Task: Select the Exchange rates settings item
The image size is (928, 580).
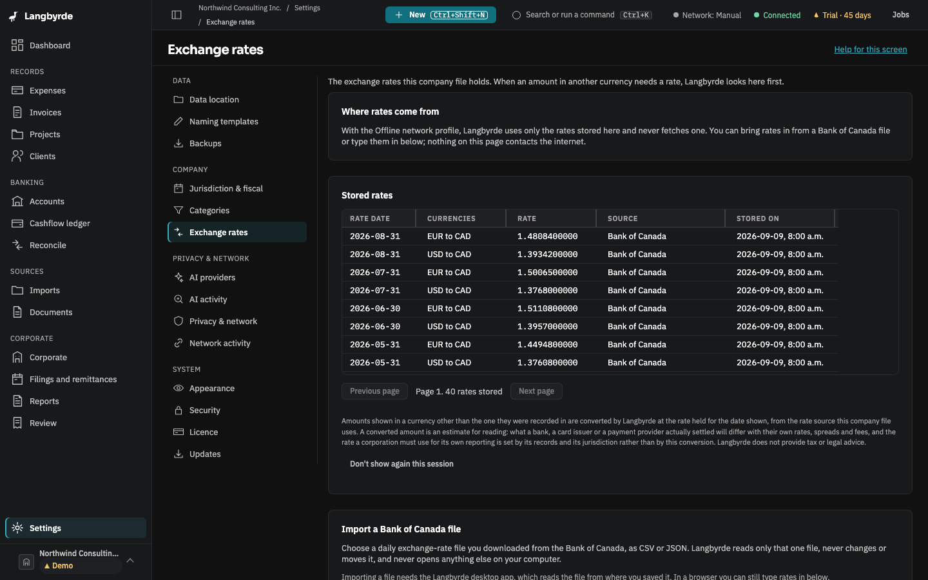Action: point(237,232)
